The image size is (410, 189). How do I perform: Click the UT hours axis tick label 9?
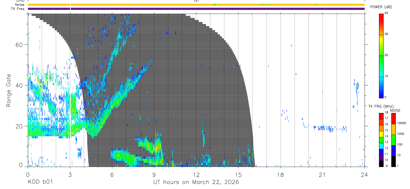tap(154, 174)
